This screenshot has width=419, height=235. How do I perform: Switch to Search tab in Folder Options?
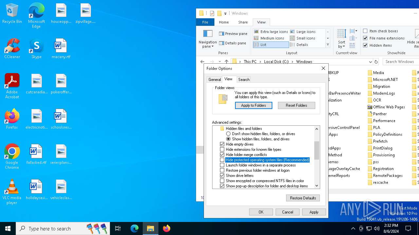tap(244, 80)
